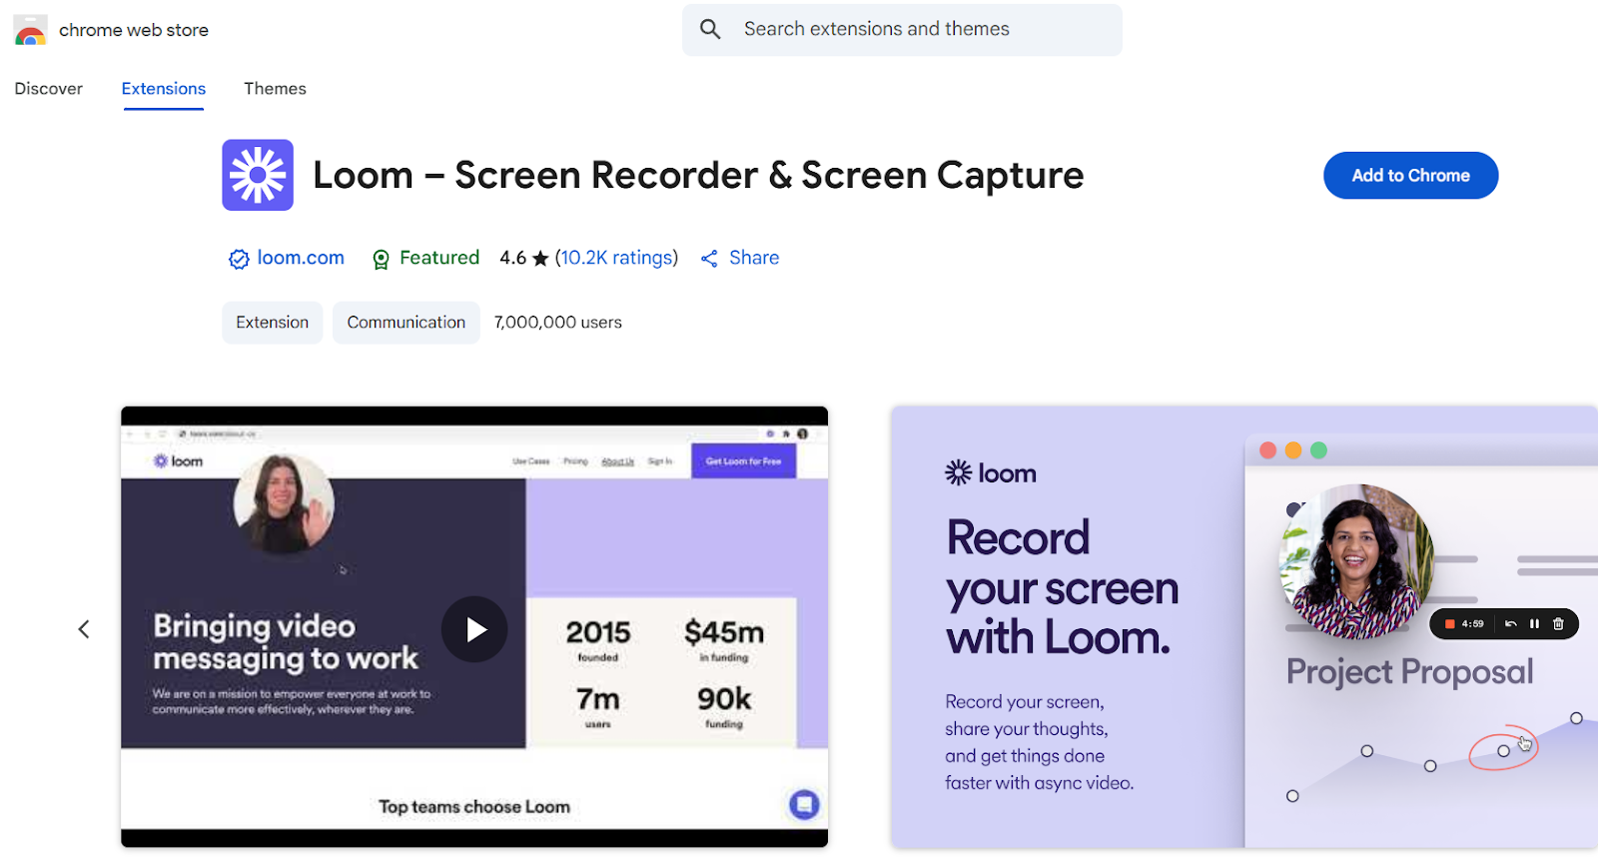Open the loom.com publisher link
Viewport: 1598px width, 860px height.
(301, 258)
